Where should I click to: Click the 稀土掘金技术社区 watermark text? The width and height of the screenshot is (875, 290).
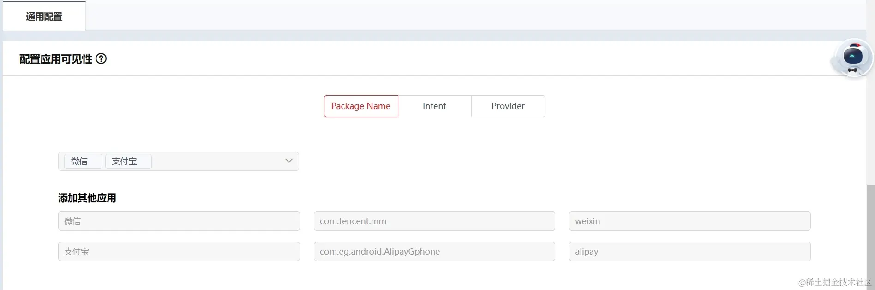(835, 282)
